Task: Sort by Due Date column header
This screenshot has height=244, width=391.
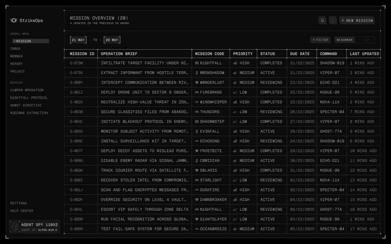Action: click(300, 54)
